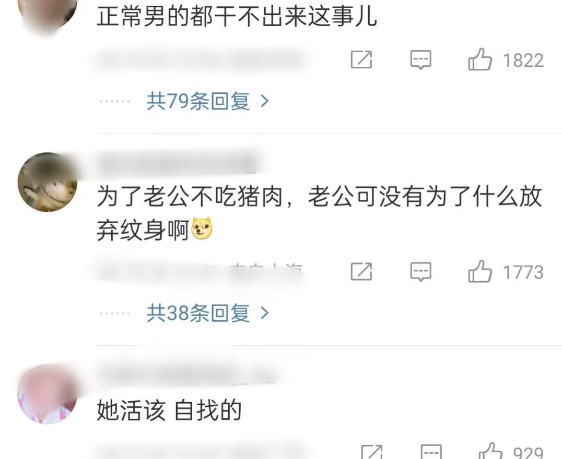This screenshot has width=562, height=459.
Task: Open blurred username above 为了老公不吃猪肉 comment
Action: click(x=178, y=162)
